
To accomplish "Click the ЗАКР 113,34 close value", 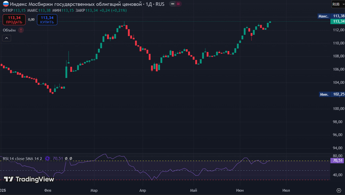I will tap(86, 10).
